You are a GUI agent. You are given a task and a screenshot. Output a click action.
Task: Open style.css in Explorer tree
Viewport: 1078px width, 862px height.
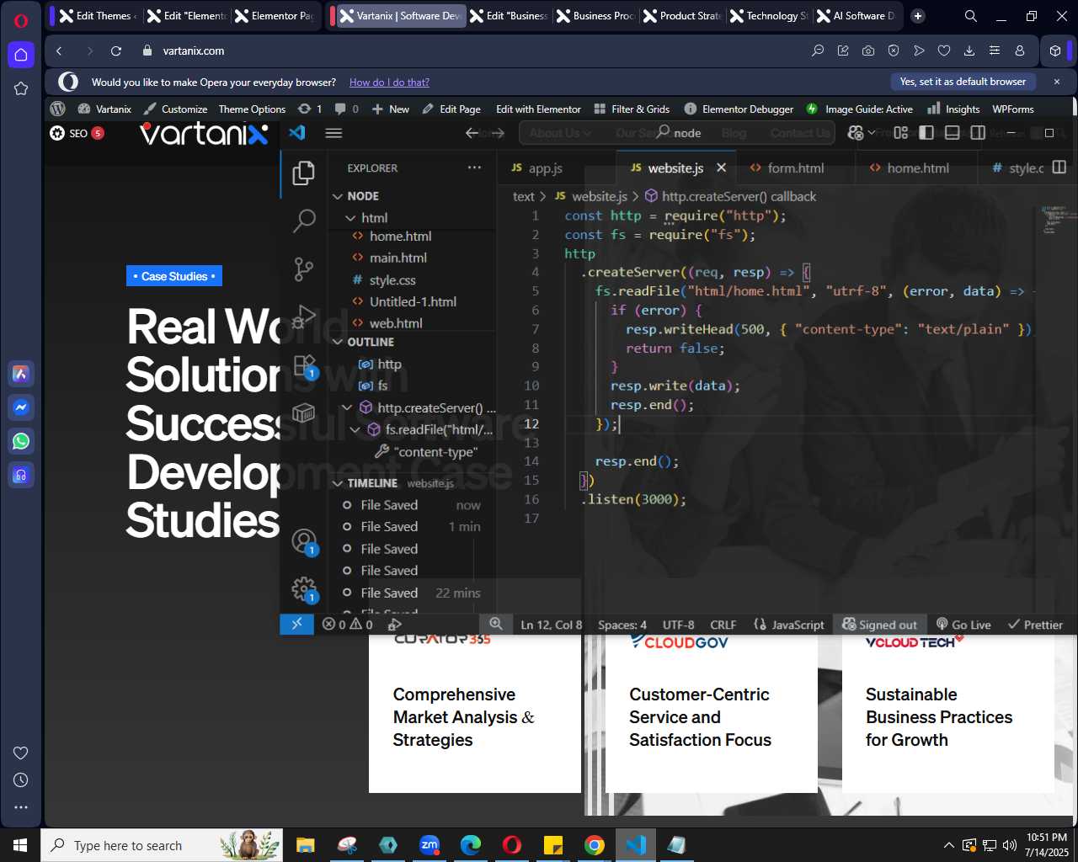392,280
